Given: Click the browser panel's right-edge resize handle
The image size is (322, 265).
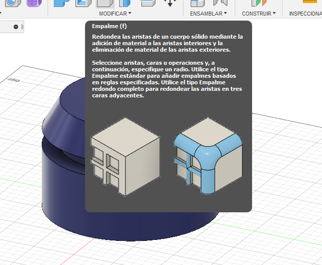Looking at the screenshot, I should click(23, 27).
